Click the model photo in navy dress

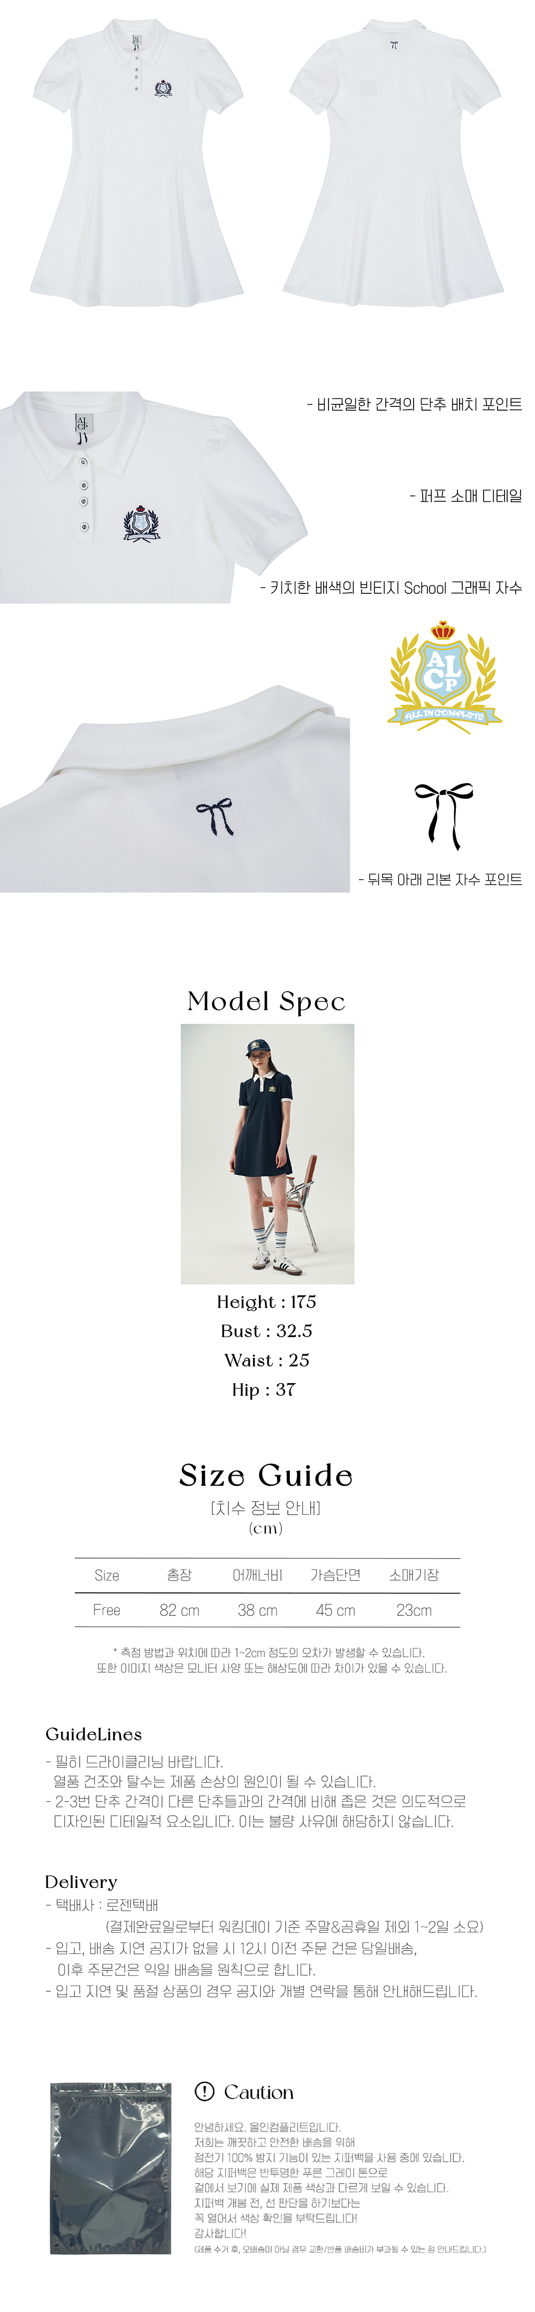tap(267, 1153)
